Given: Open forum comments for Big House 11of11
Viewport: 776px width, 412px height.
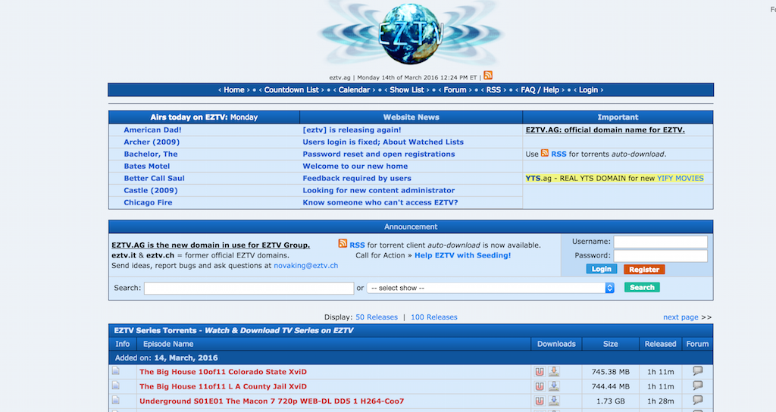Looking at the screenshot, I should coord(698,385).
